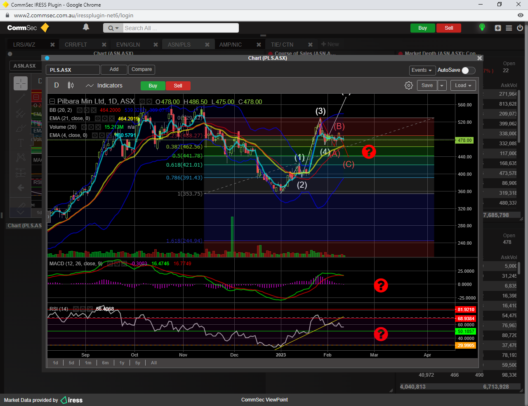
Task: Set chart range to All
Action: [x=154, y=363]
